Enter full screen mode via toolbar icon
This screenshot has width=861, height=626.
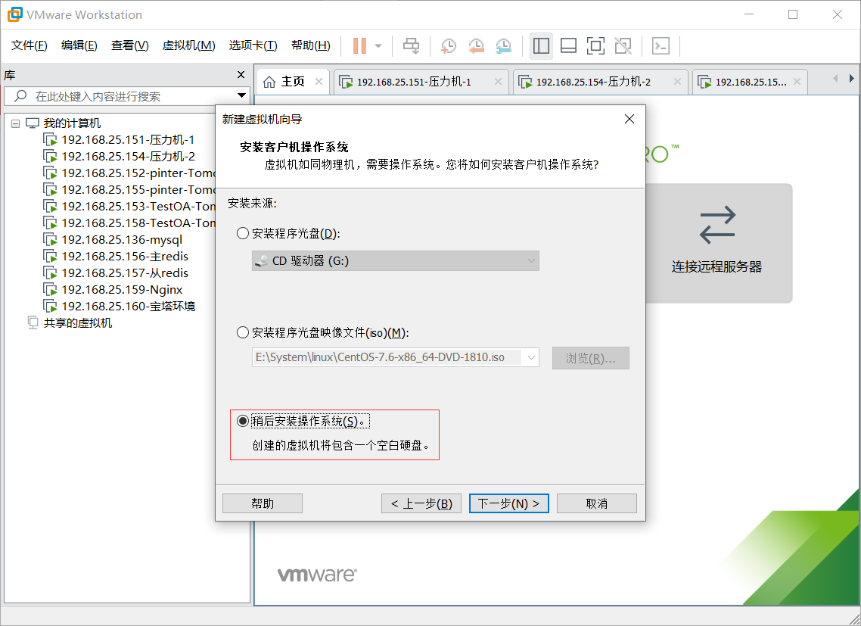tap(595, 45)
